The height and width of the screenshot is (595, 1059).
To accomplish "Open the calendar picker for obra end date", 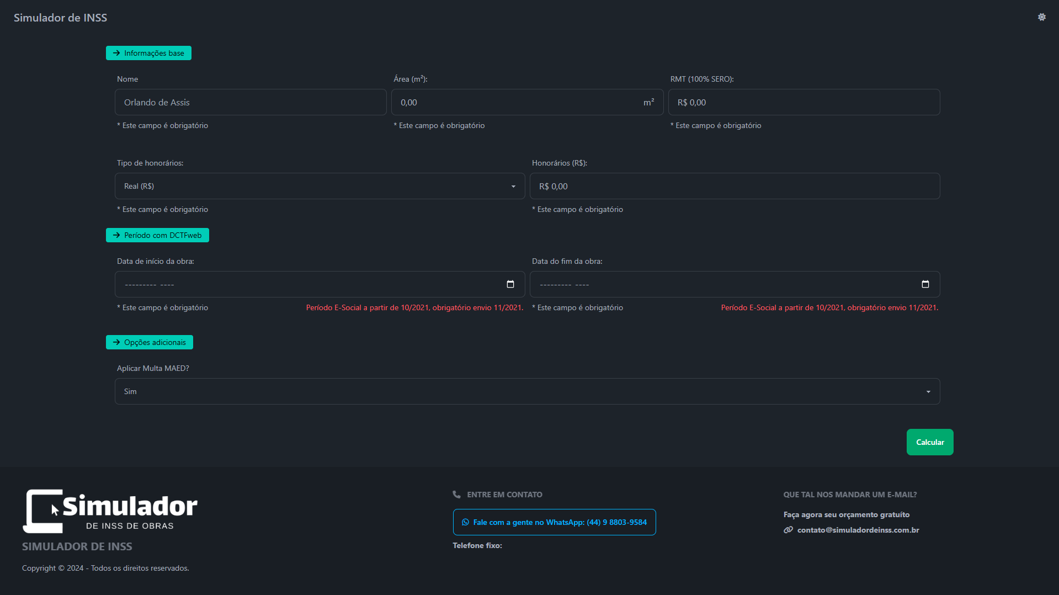I will coord(925,284).
